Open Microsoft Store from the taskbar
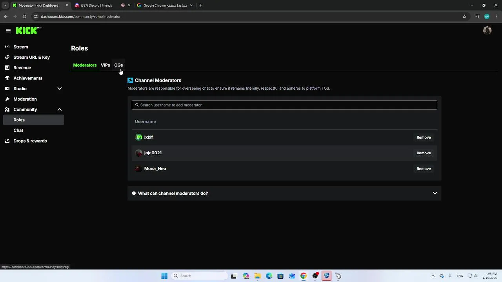502x282 pixels. [280, 276]
